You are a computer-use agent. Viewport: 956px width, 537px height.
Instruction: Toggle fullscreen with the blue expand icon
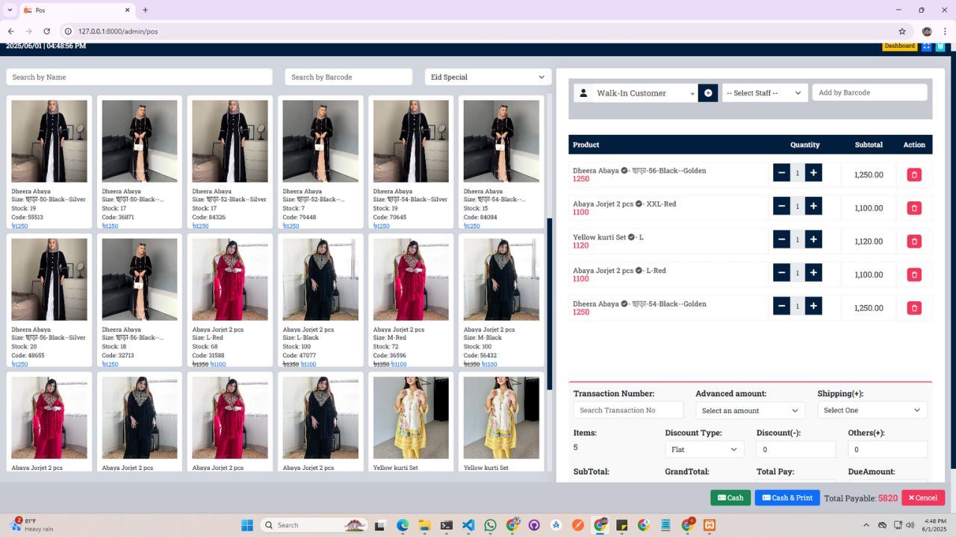tap(926, 46)
